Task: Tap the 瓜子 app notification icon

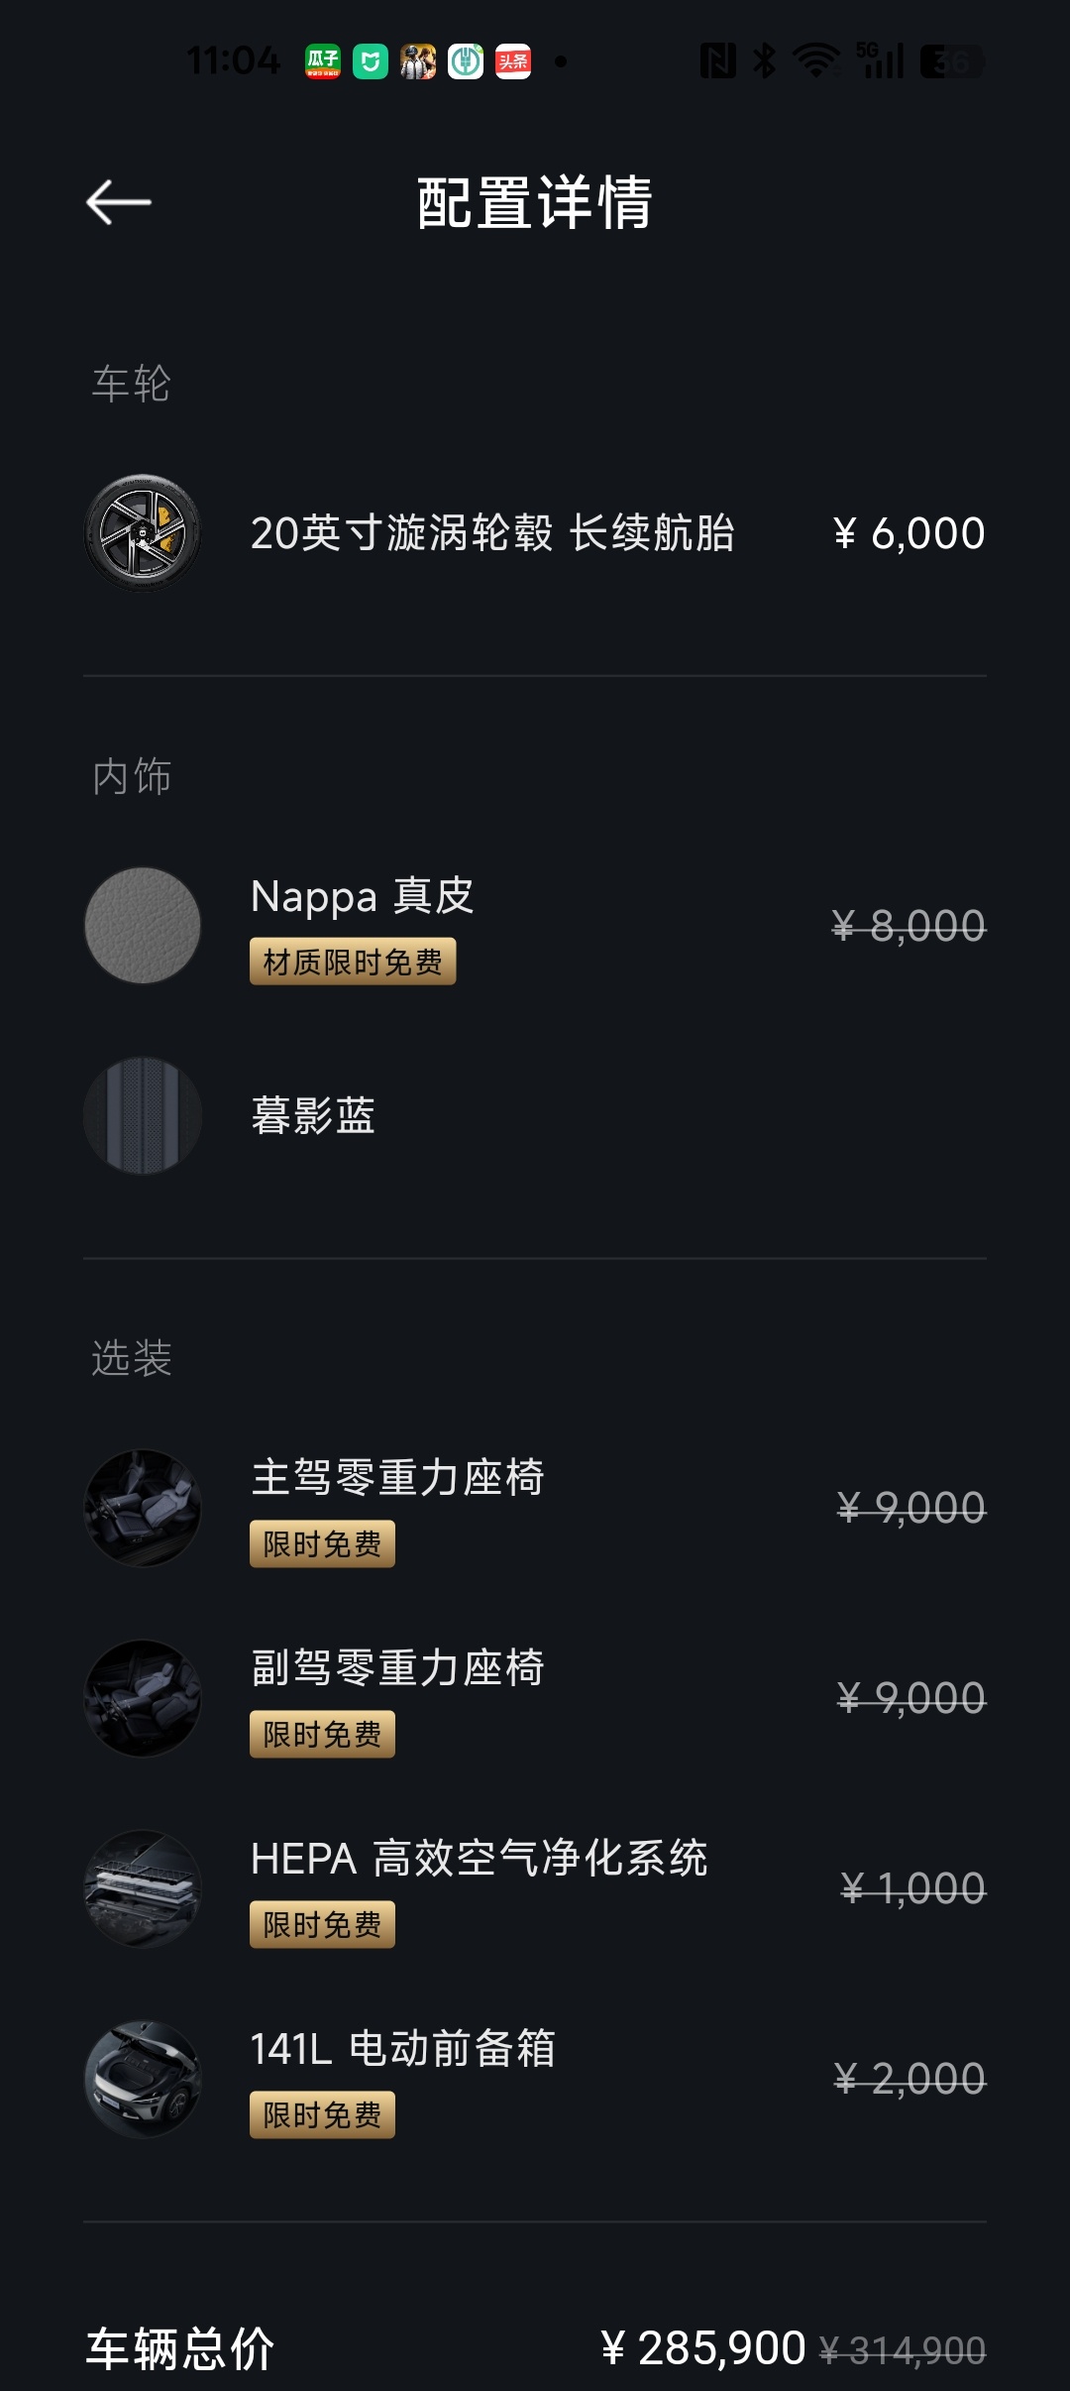Action: coord(323,61)
